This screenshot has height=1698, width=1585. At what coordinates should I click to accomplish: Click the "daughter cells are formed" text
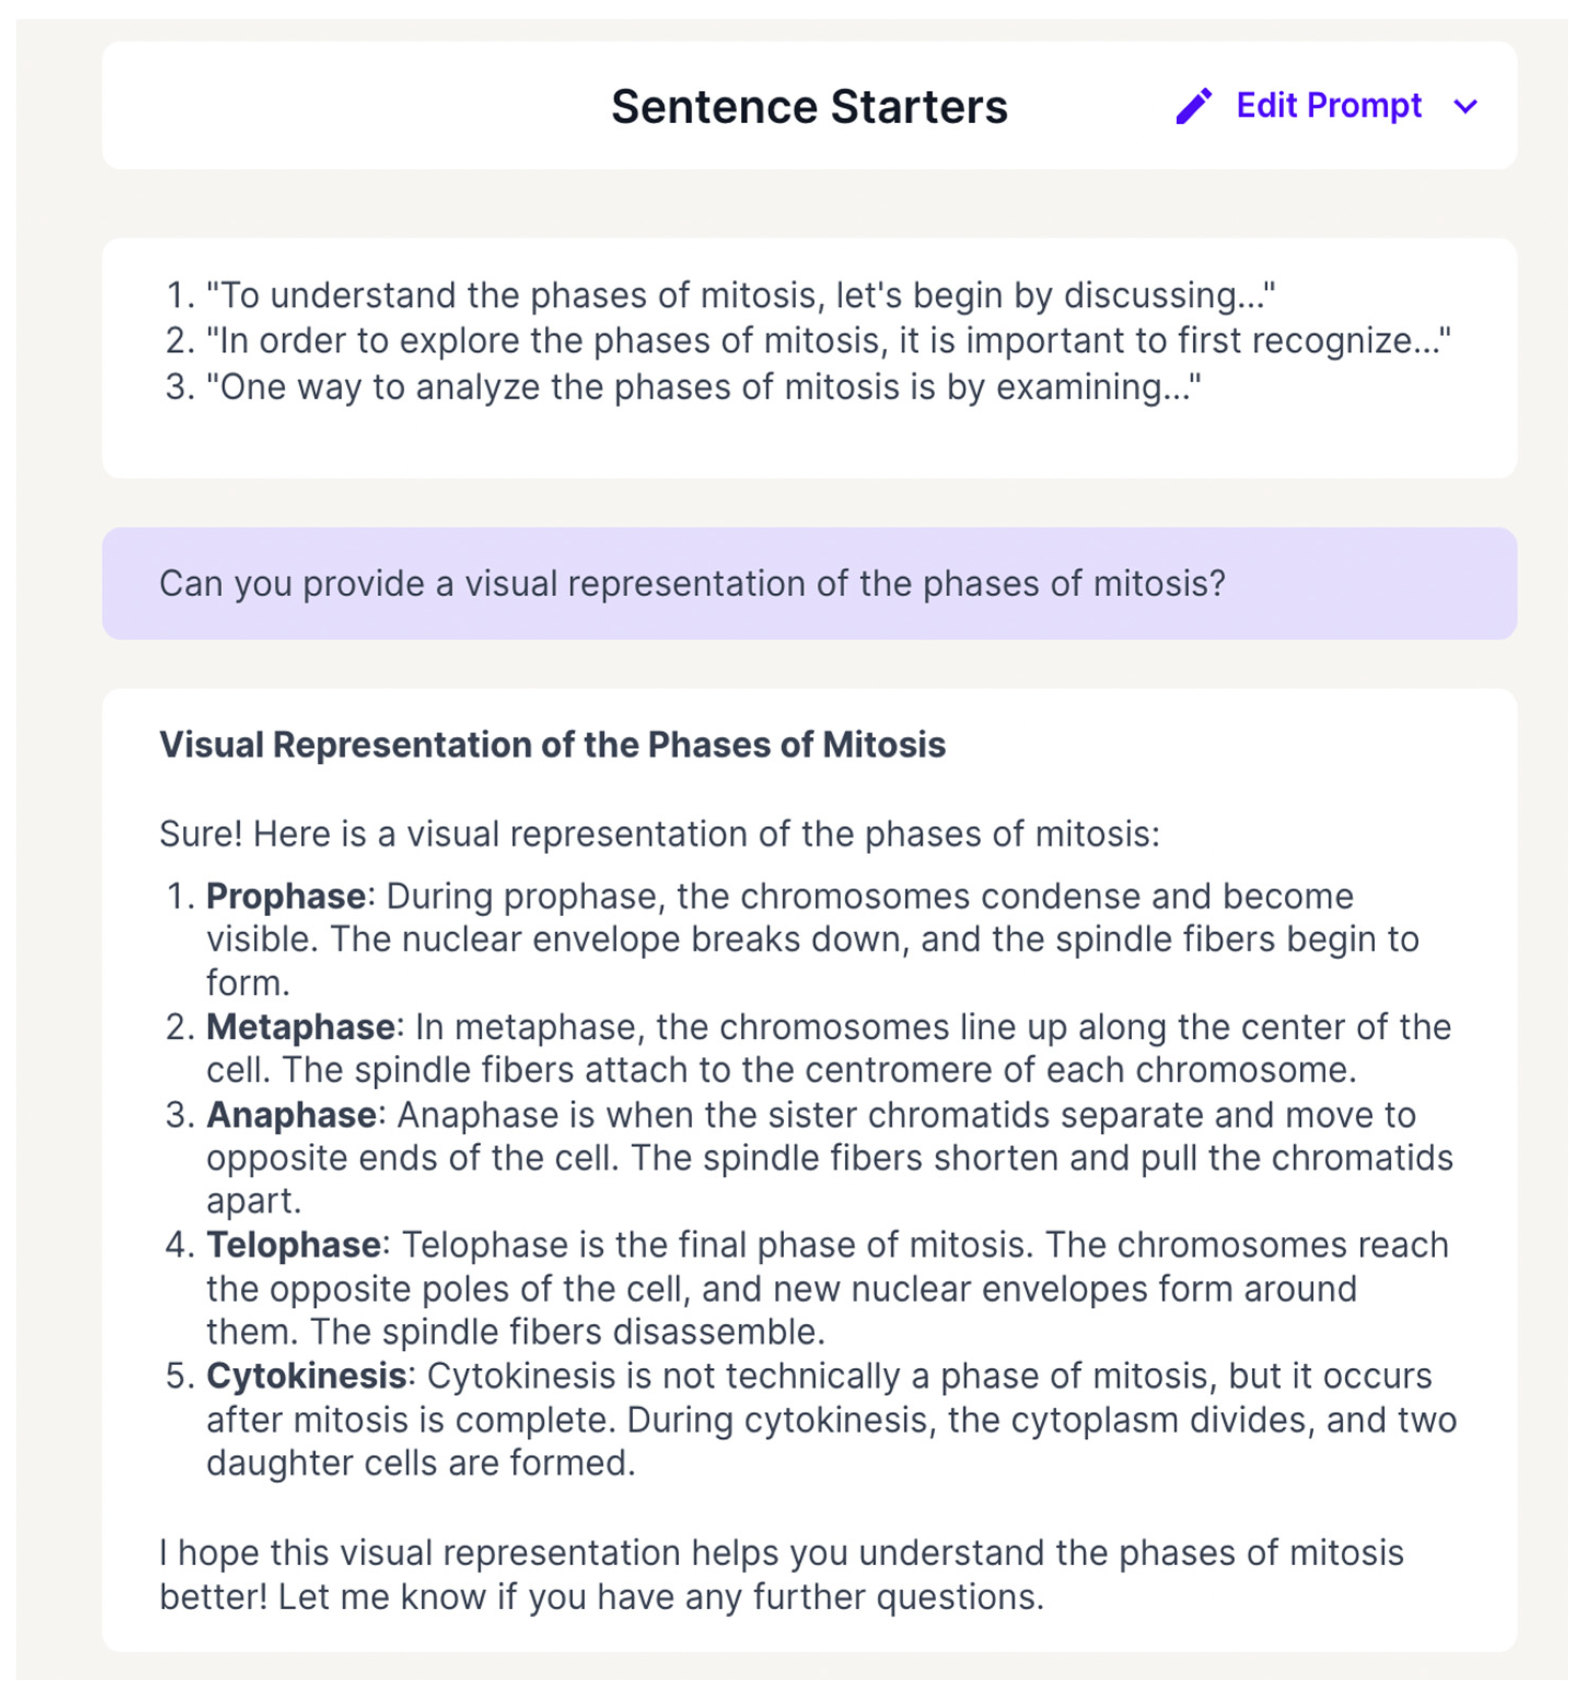point(421,1463)
